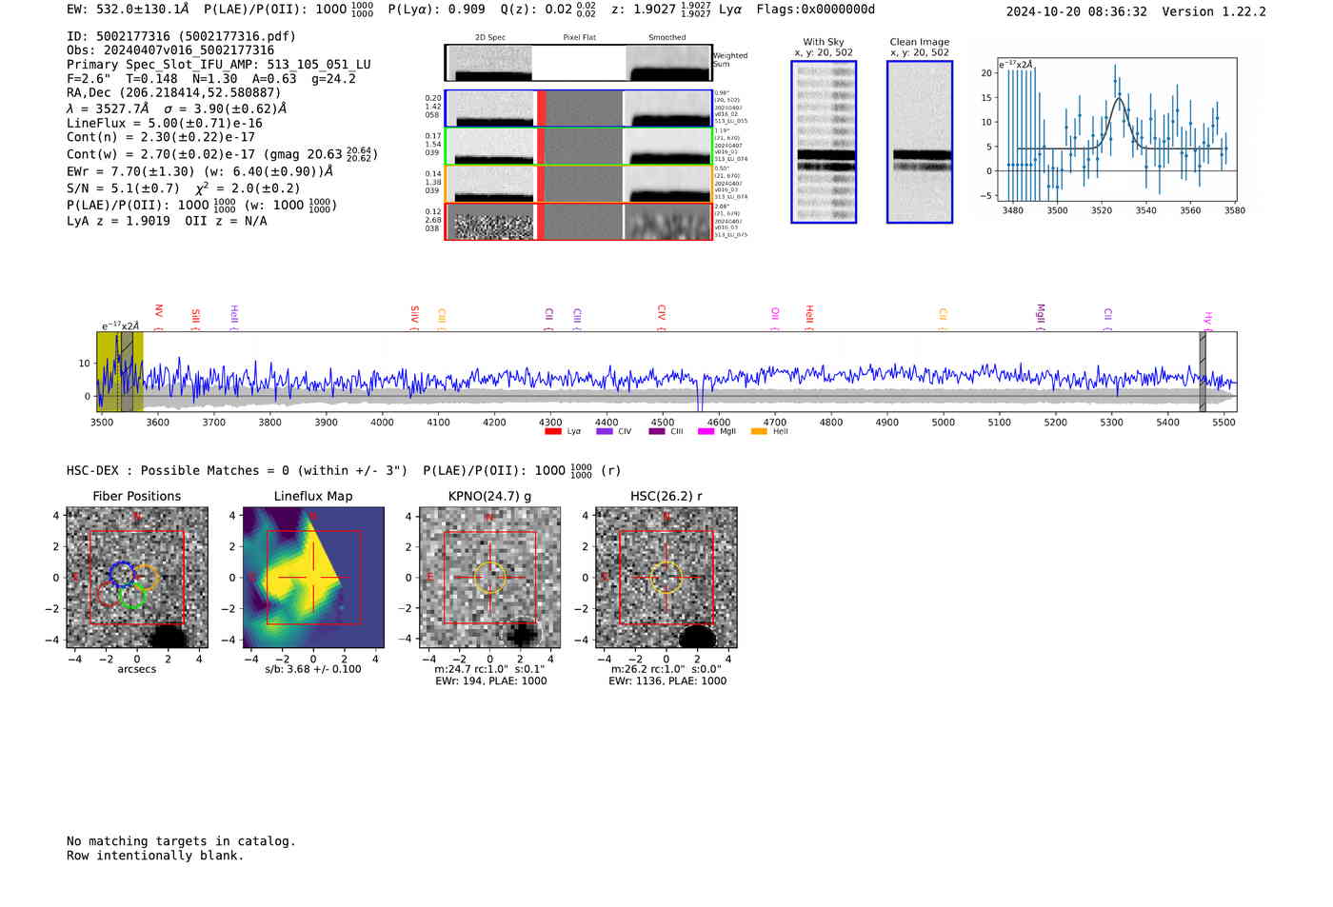
Task: Click the SiIV line marker above spectrum
Action: click(x=414, y=316)
